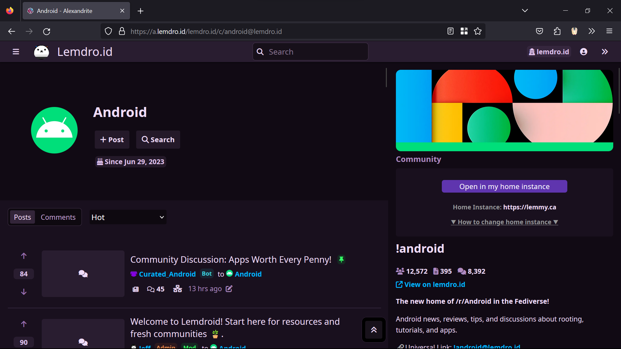Image resolution: width=621 pixels, height=349 pixels.
Task: Click the edit pencil icon beside 13 hrs ago
Action: 229,289
